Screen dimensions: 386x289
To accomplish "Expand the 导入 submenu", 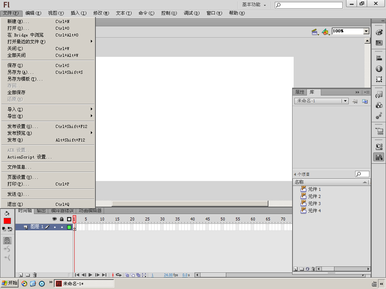I will click(x=48, y=110).
